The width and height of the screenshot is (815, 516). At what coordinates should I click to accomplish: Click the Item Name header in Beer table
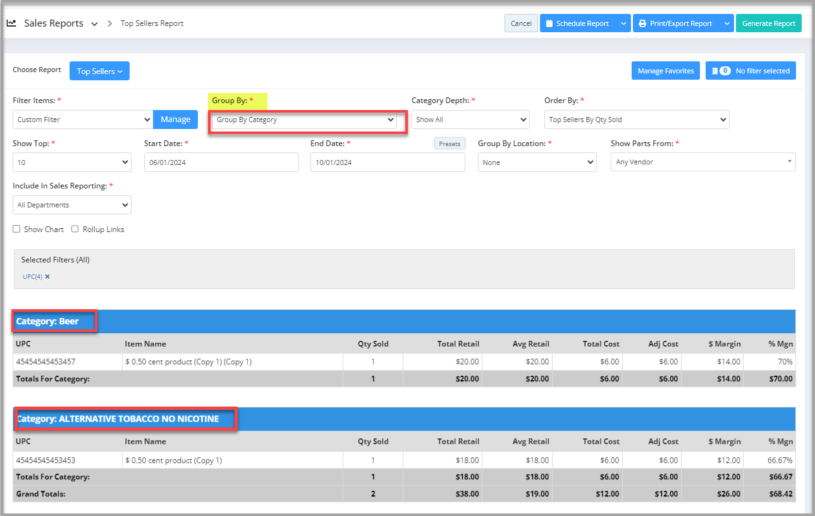tap(145, 344)
